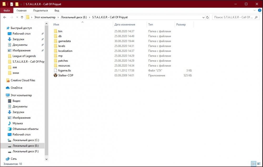This screenshot has width=263, height=167.
Task: Select the Stalker-COP application icon
Action: 55,76
